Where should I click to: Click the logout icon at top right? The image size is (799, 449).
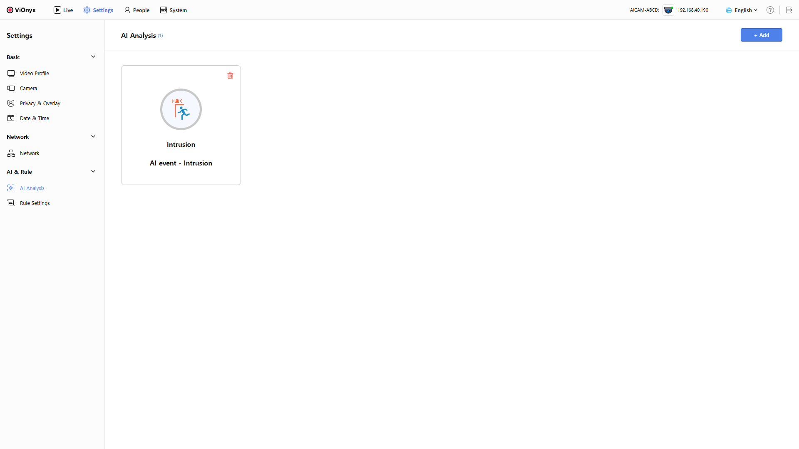click(789, 10)
